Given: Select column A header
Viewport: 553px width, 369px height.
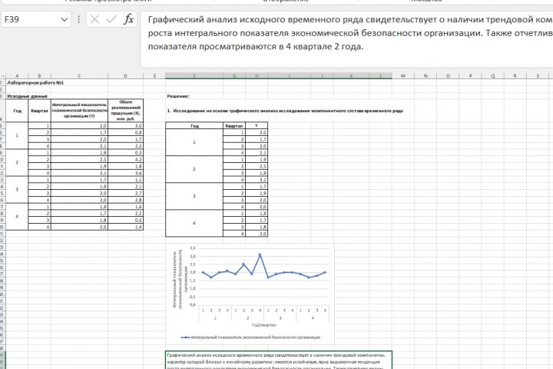Looking at the screenshot, I should 17,76.
